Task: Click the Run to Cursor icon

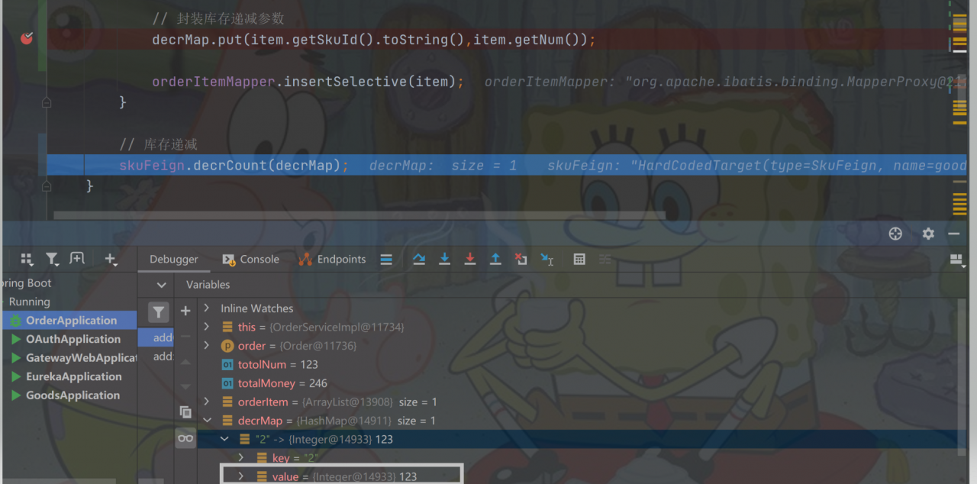Action: click(x=547, y=259)
